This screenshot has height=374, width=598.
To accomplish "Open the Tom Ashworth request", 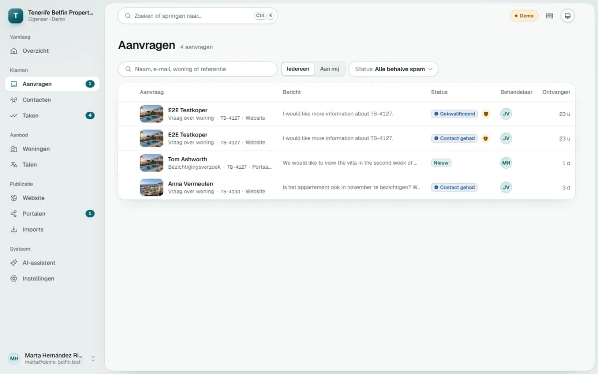I will (346, 163).
